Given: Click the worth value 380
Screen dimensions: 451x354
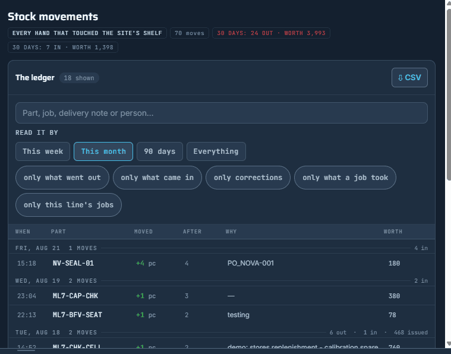Looking at the screenshot, I should (x=394, y=296).
